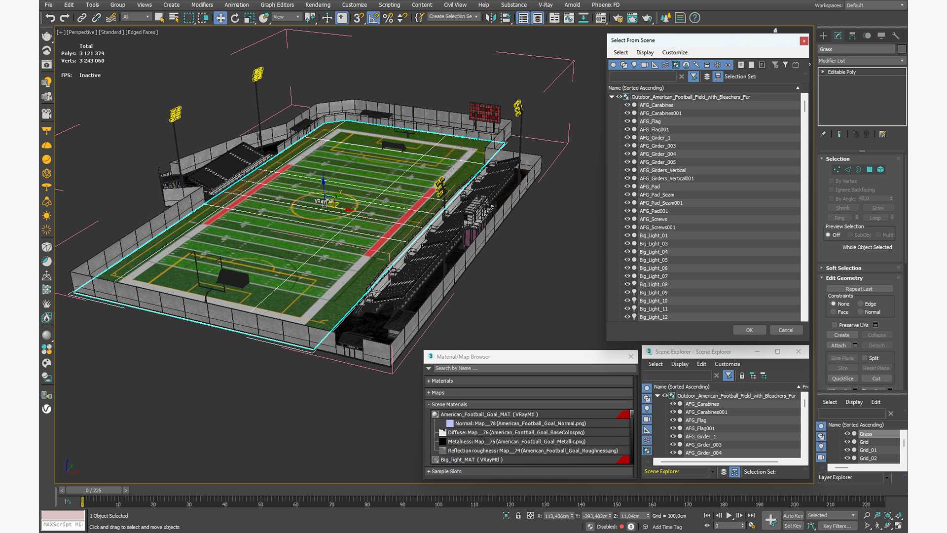Click Search by Name field in Material Browser
Image resolution: width=947 pixels, height=533 pixels.
click(x=534, y=368)
